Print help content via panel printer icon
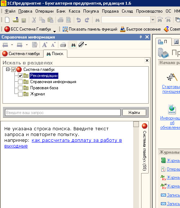Screen dimensions: 180x208 [x=63, y=45]
